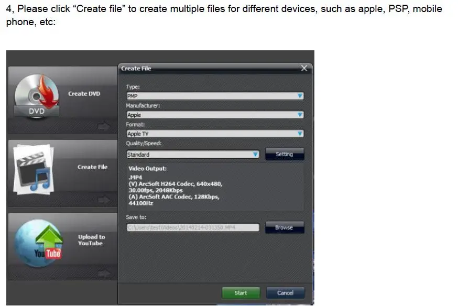458x306 pixels.
Task: Click the Save to: label
Action: coord(136,217)
